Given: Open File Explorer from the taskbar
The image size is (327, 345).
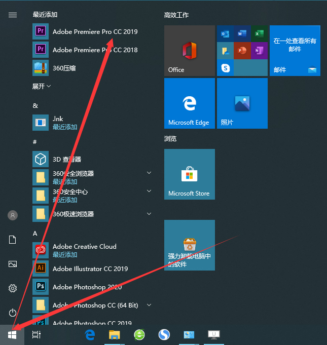Looking at the screenshot, I should tap(115, 334).
